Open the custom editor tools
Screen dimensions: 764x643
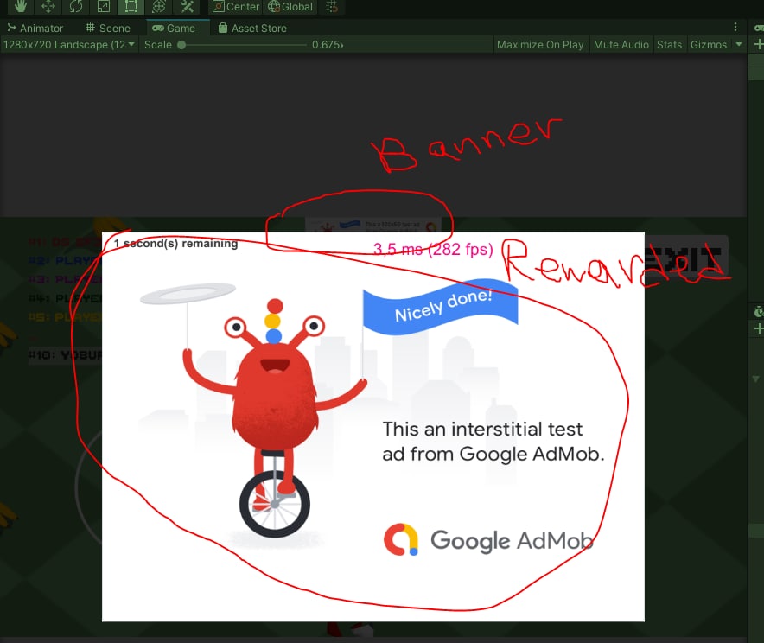pos(187,6)
